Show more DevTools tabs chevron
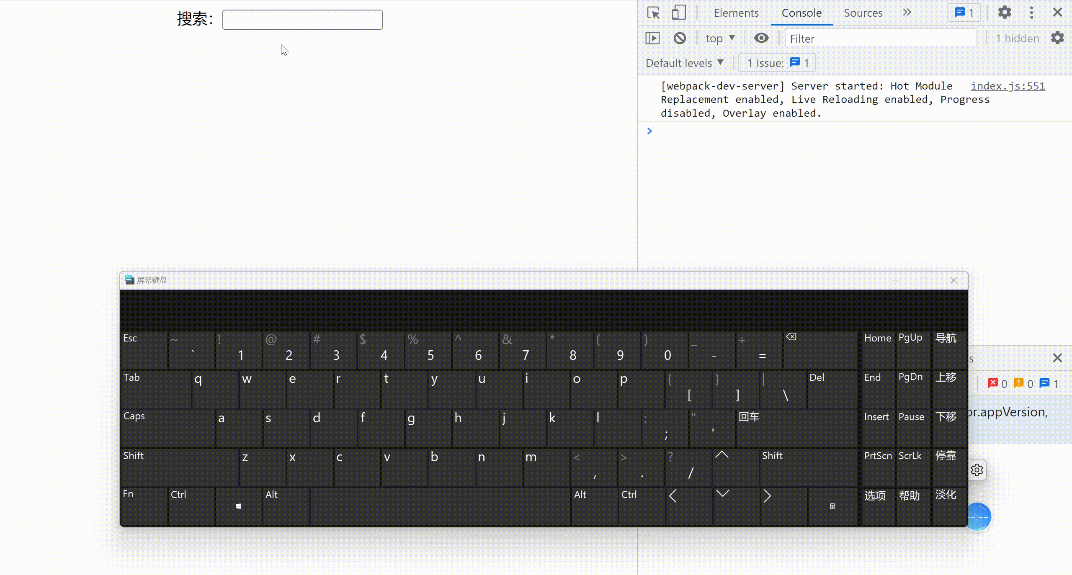Image resolution: width=1072 pixels, height=575 pixels. (907, 13)
